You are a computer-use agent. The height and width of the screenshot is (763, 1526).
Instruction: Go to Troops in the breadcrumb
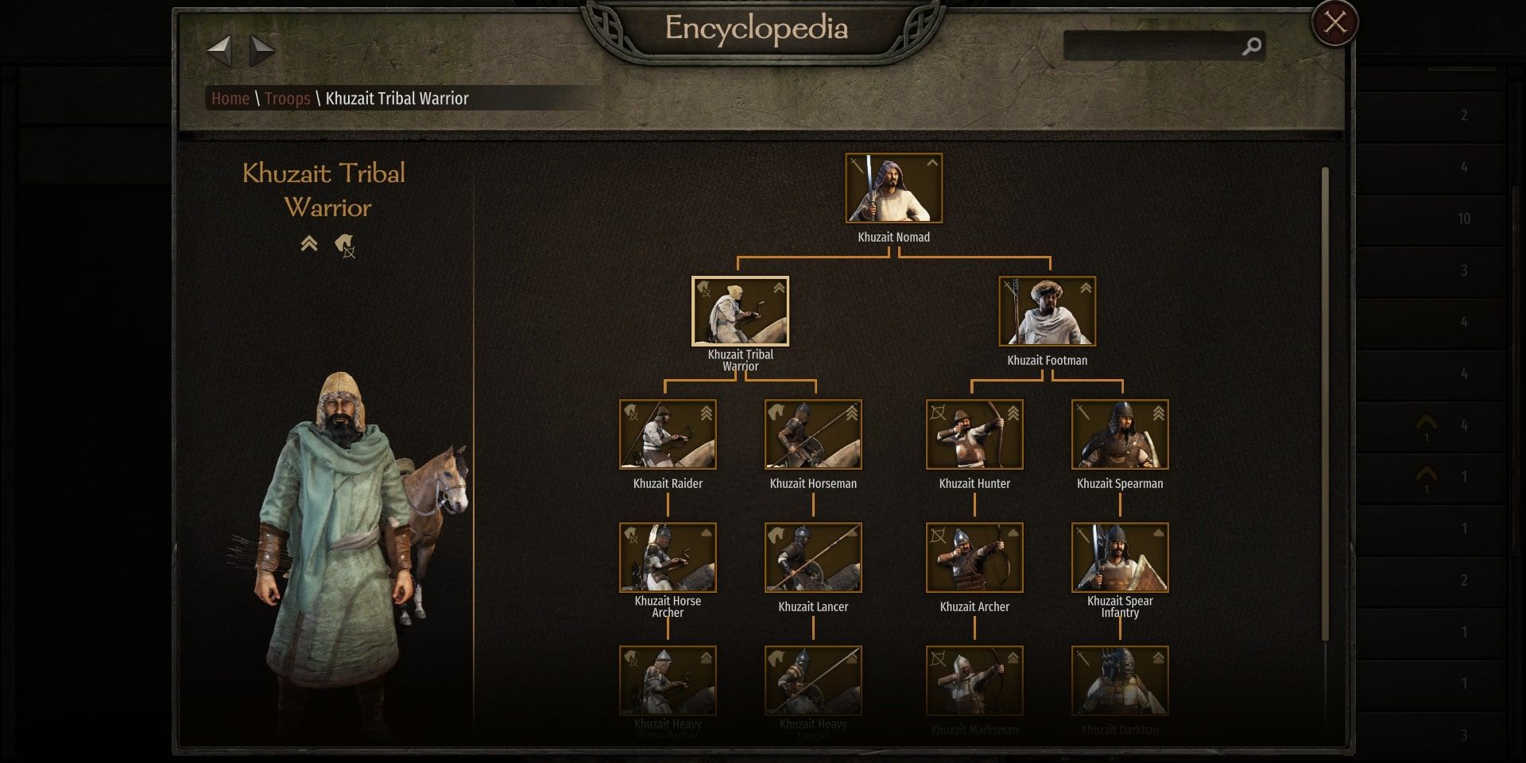[x=287, y=99]
